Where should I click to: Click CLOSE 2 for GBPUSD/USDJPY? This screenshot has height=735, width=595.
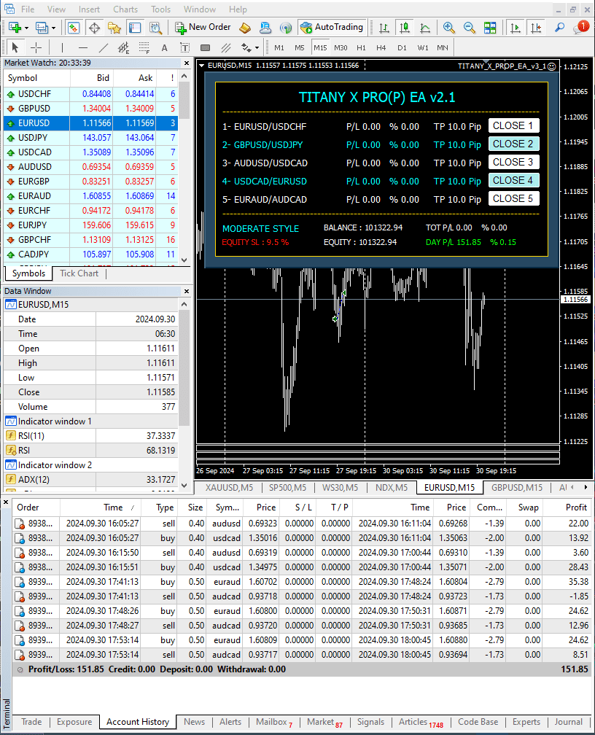513,144
